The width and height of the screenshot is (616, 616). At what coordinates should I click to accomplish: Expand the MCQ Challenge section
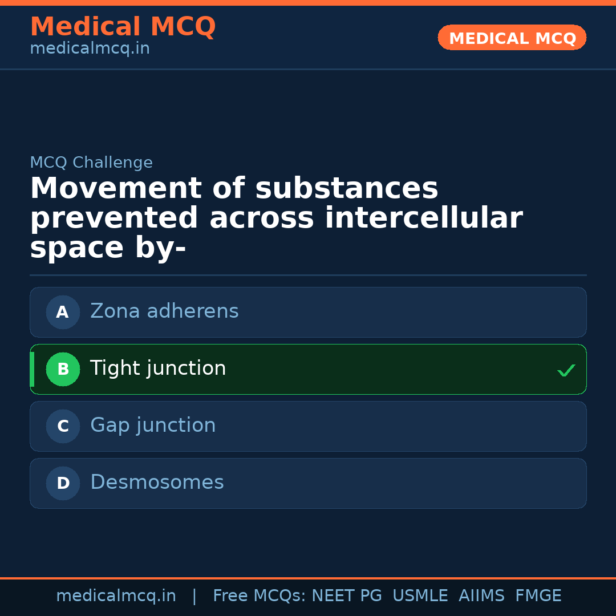[91, 163]
